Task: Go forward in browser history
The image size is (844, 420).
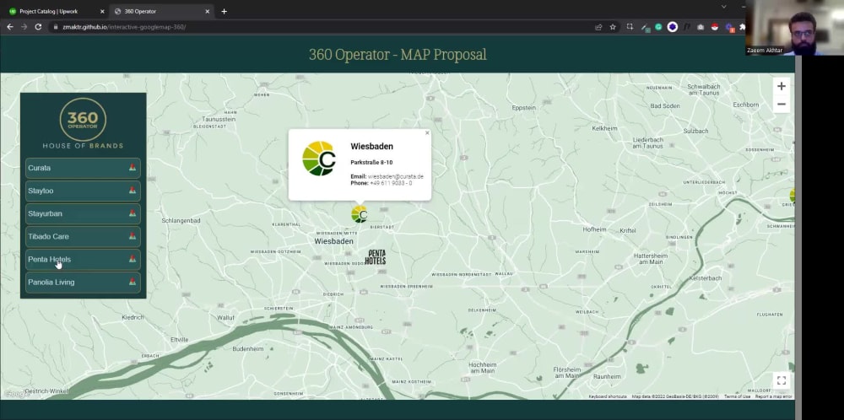Action: 24,27
